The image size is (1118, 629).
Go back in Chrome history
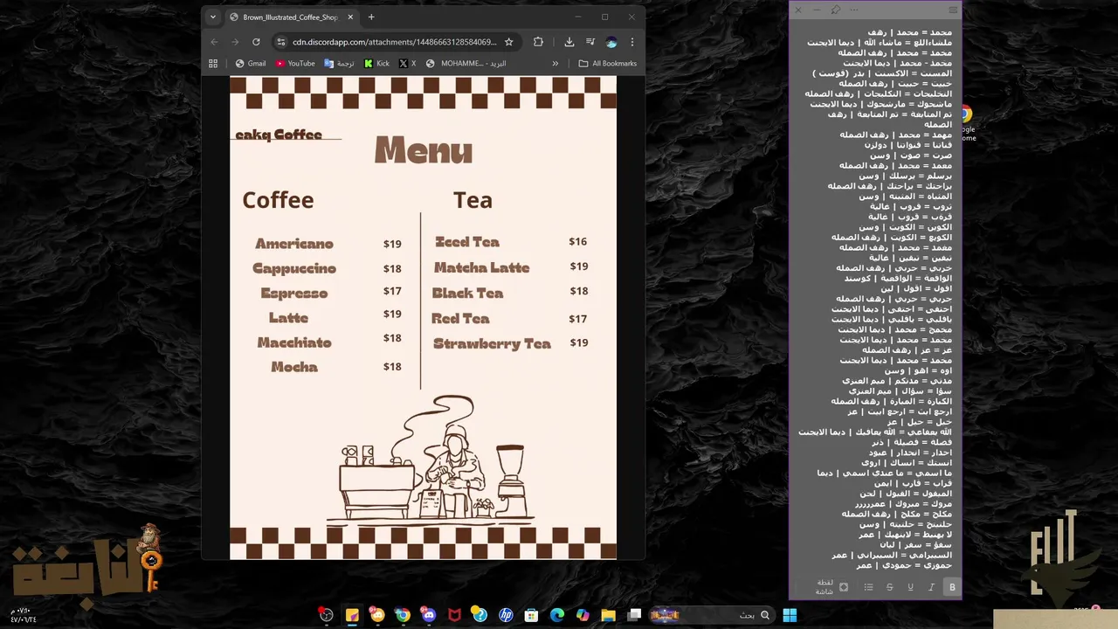coord(214,42)
